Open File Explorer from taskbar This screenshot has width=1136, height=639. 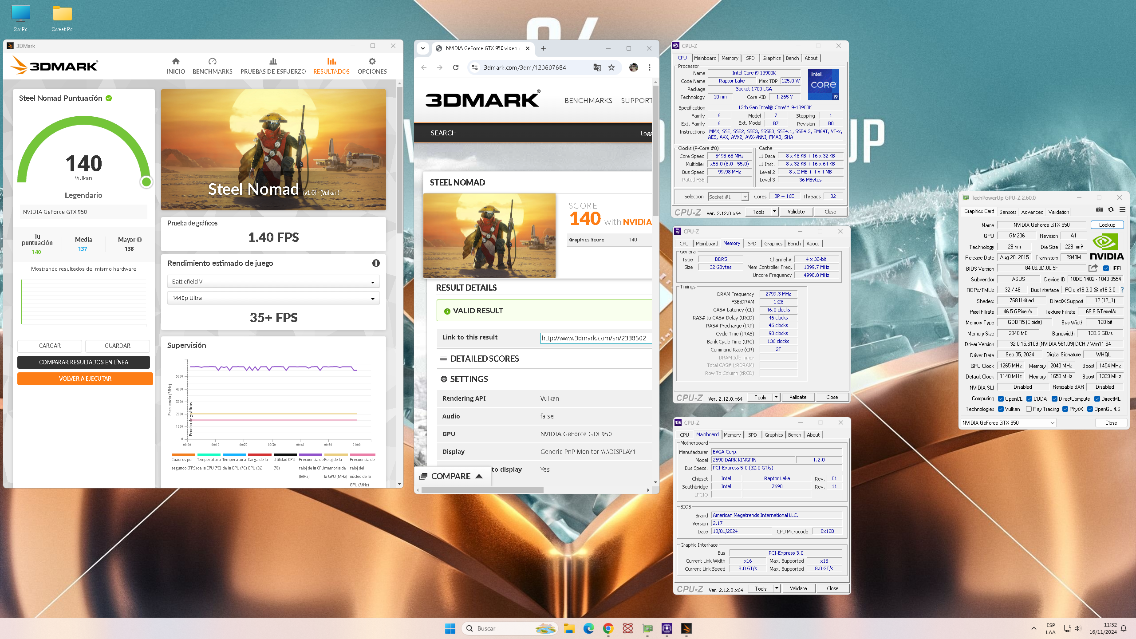[x=569, y=628]
